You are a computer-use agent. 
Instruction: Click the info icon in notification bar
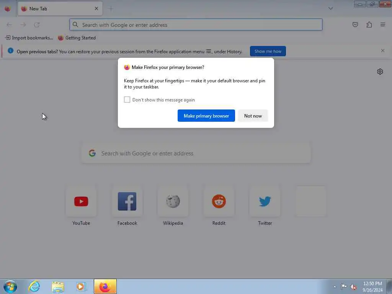10,51
